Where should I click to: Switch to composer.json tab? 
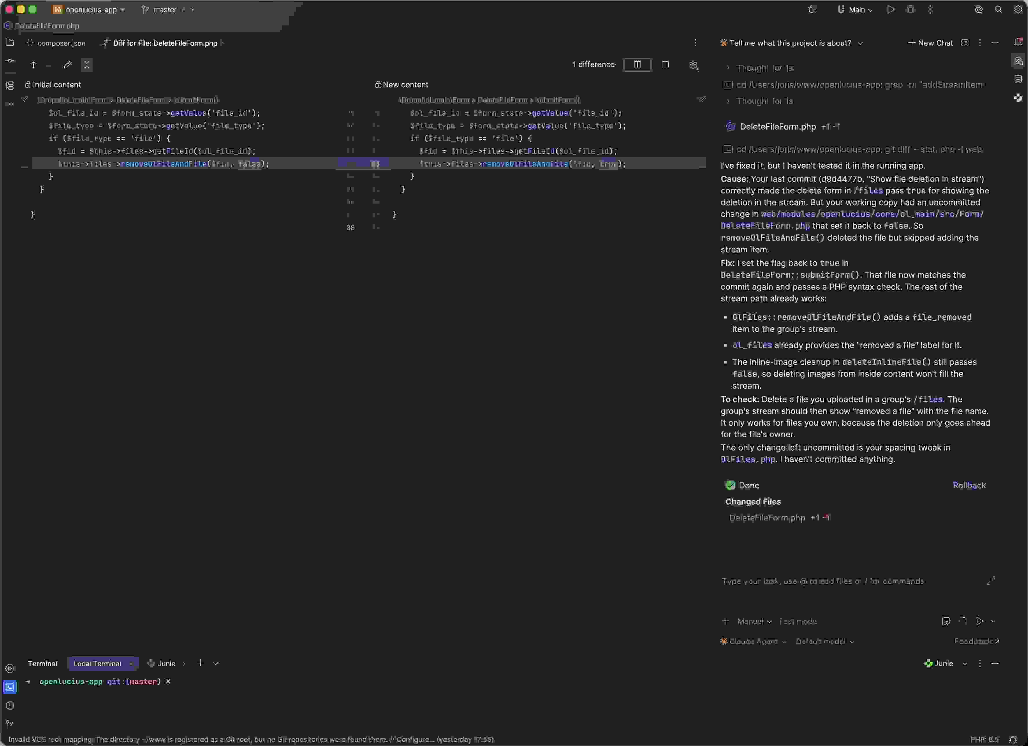[56, 43]
